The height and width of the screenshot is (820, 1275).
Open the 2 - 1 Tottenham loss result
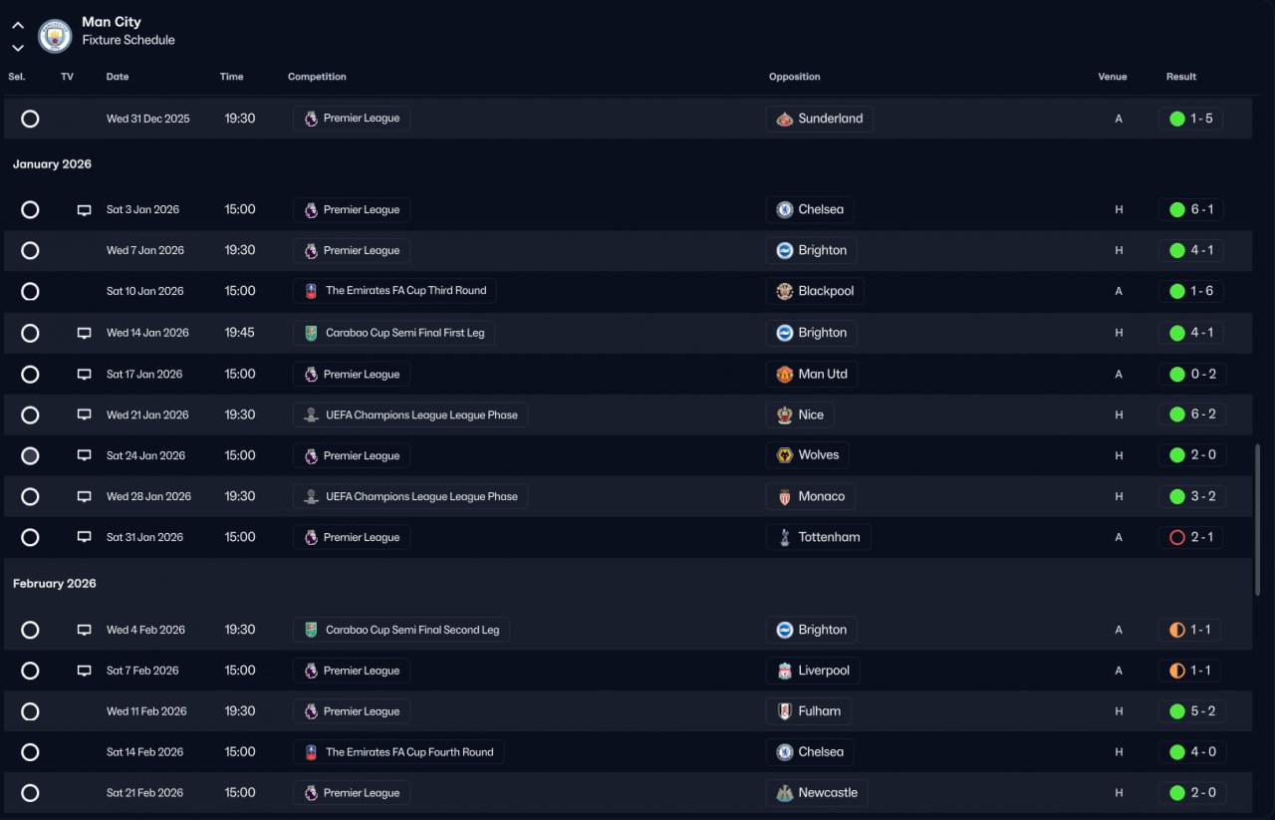point(1191,538)
